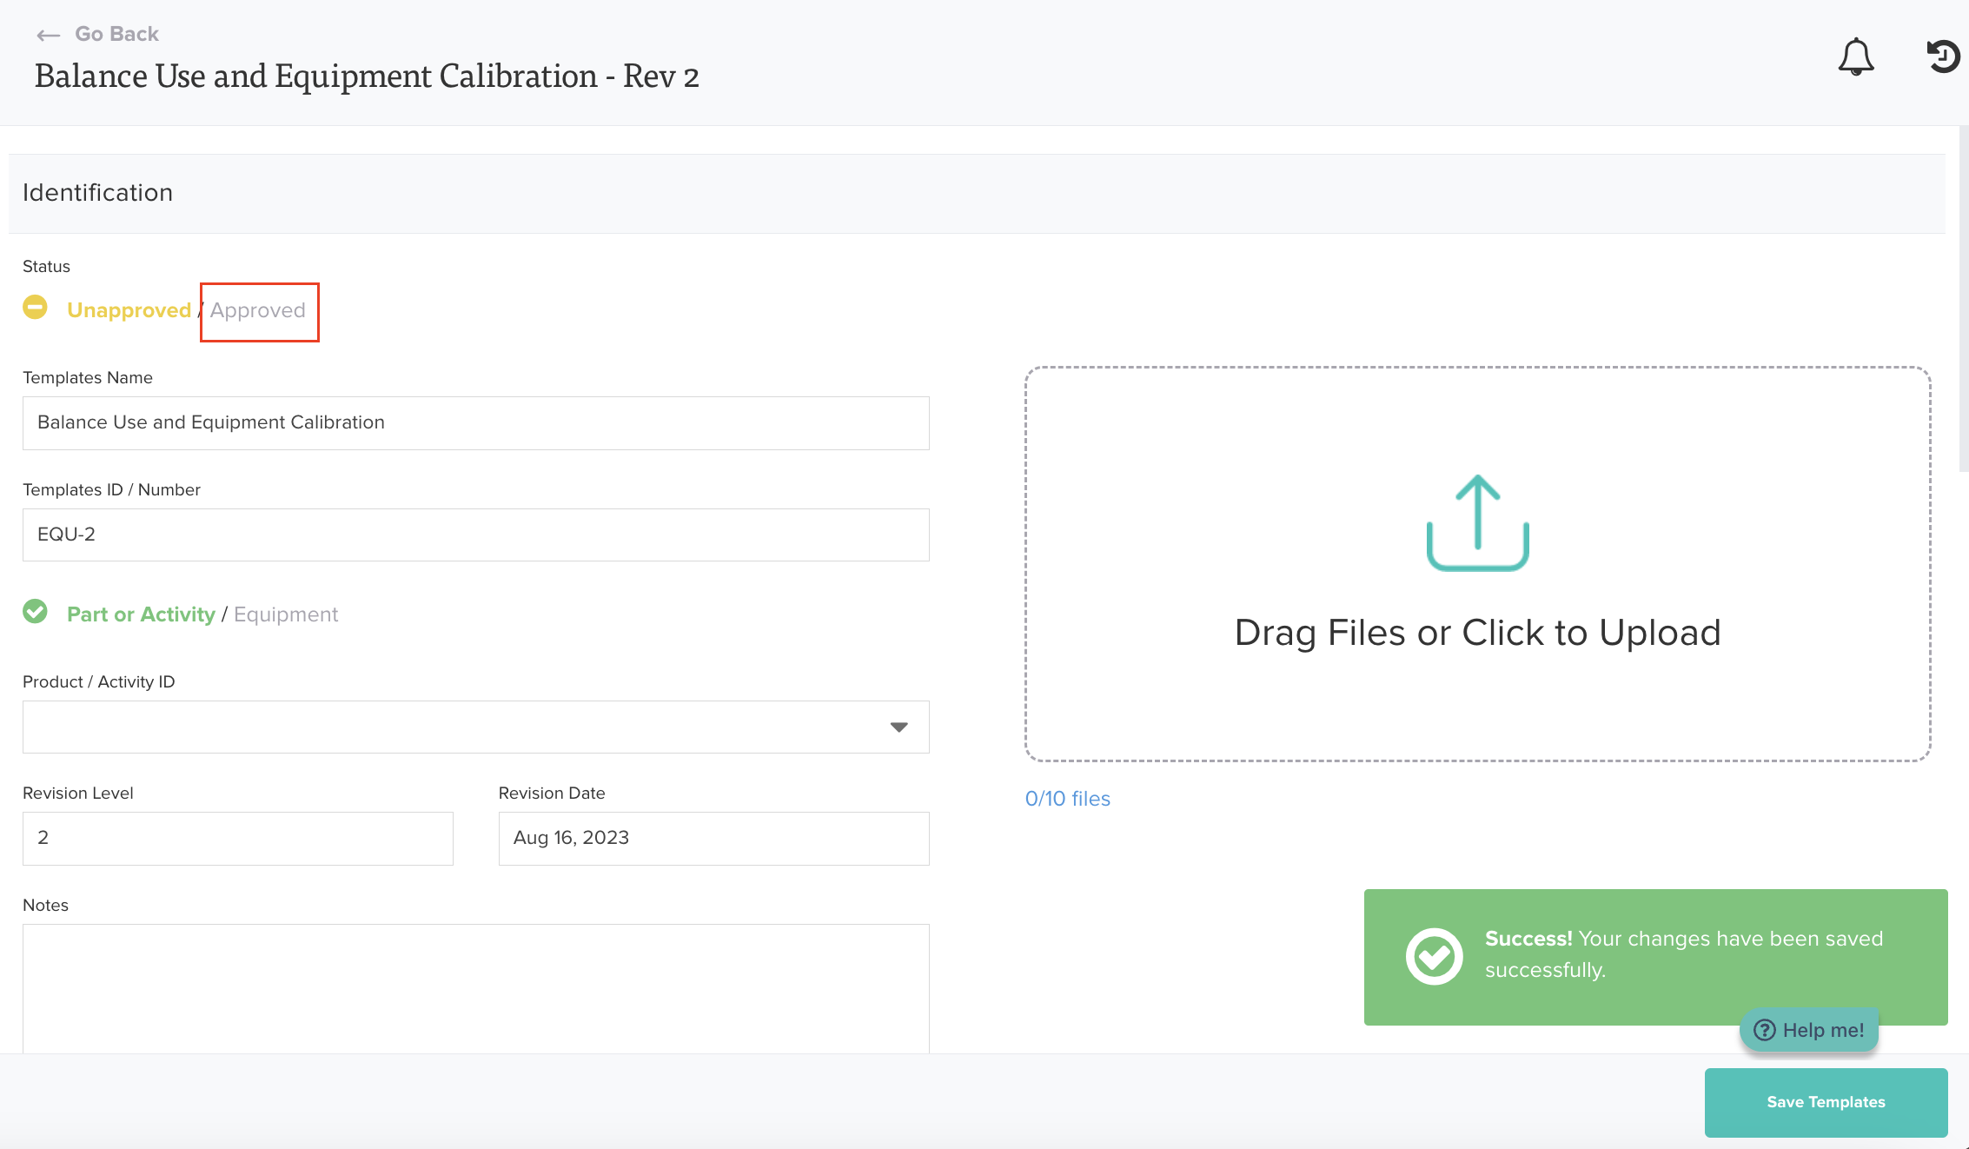Open the Revision Date picker field

(x=713, y=838)
